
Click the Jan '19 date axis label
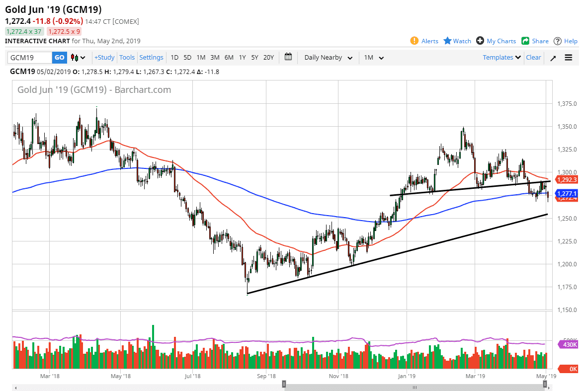407,376
